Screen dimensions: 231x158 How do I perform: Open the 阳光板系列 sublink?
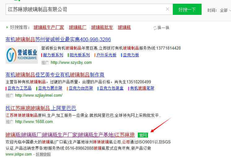click(x=80, y=55)
